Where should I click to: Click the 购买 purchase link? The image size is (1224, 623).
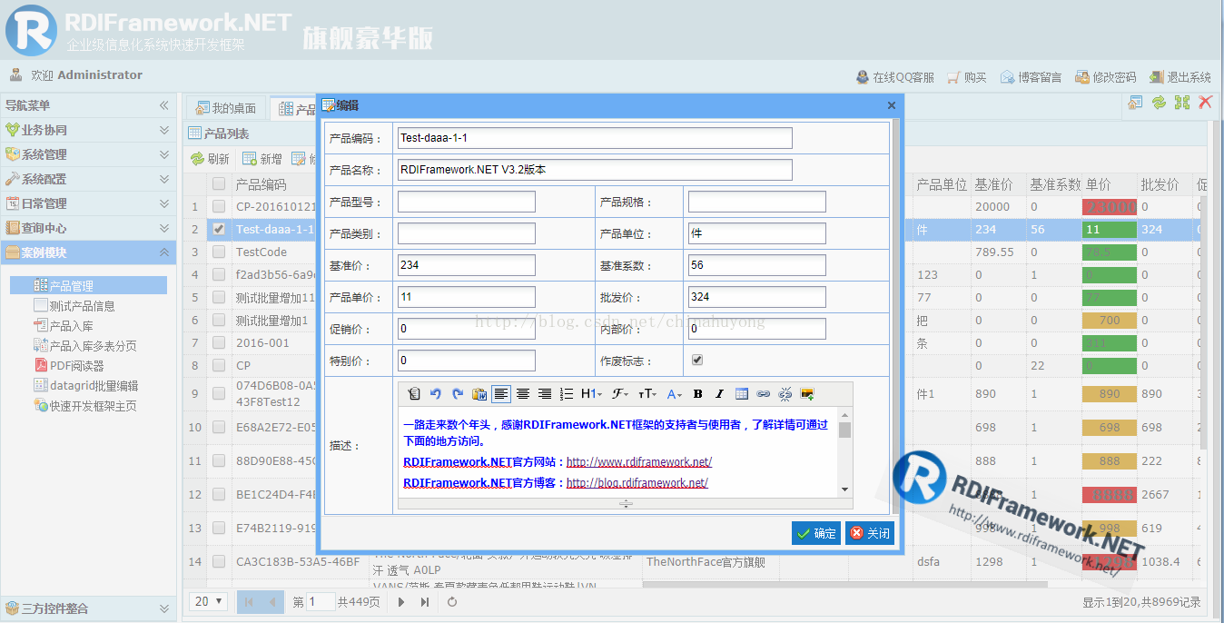coord(966,77)
